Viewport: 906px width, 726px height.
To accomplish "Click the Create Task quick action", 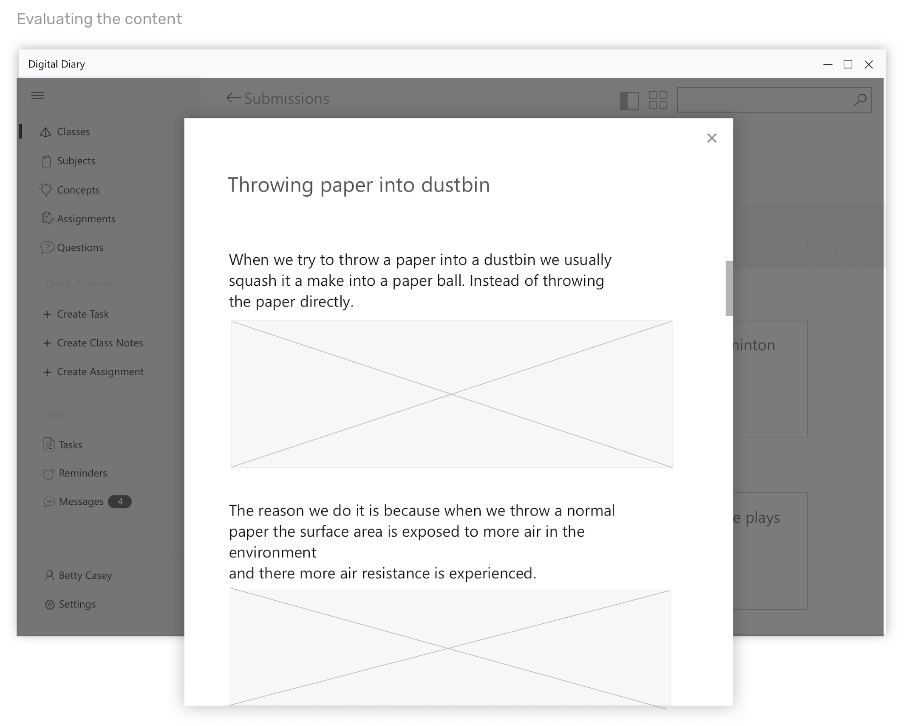I will click(x=82, y=314).
